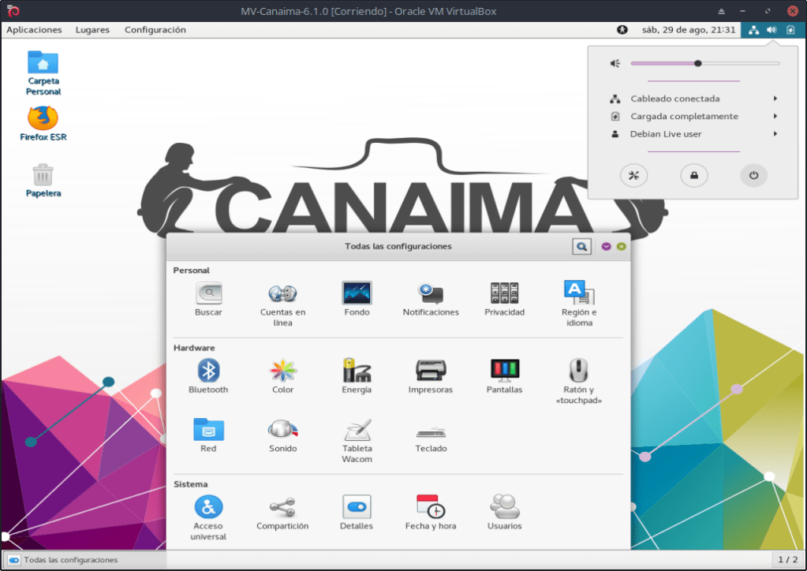Open the Bluetooth settings icon
This screenshot has height=571, width=807.
[208, 371]
